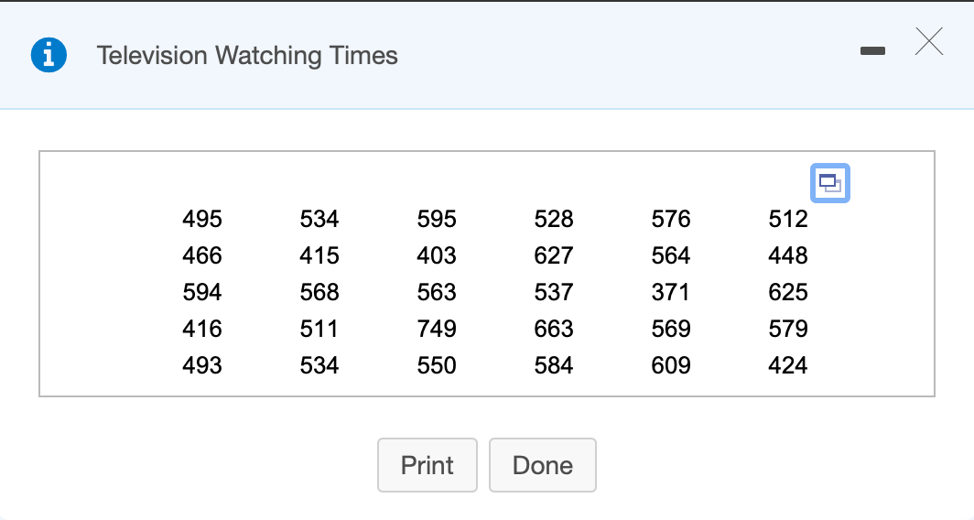974x520 pixels.
Task: Select data value 512
Action: point(787,219)
